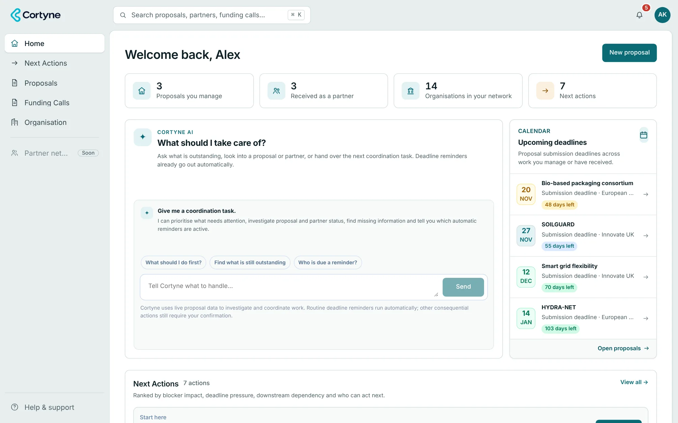This screenshot has height=423, width=678.
Task: Click the Partner network Soon item
Action: point(55,153)
